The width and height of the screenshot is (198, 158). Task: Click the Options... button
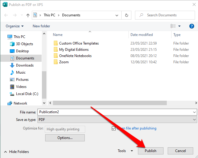point(65,138)
